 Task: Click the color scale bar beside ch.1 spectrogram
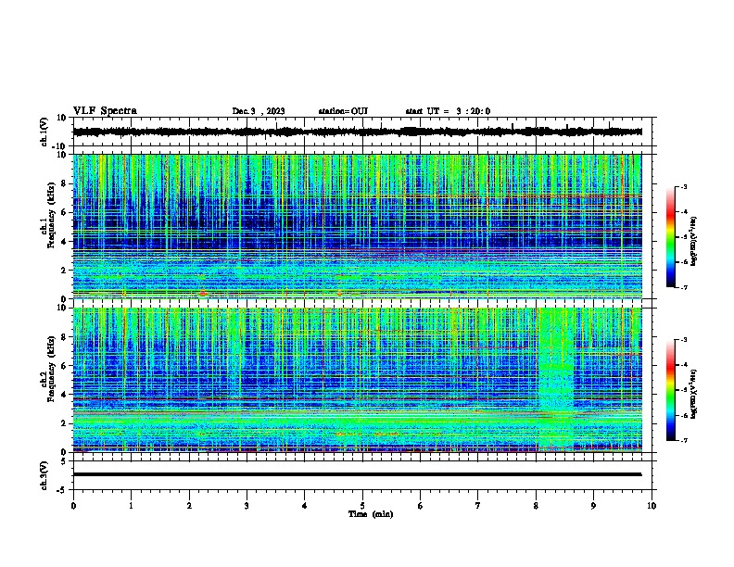(671, 237)
